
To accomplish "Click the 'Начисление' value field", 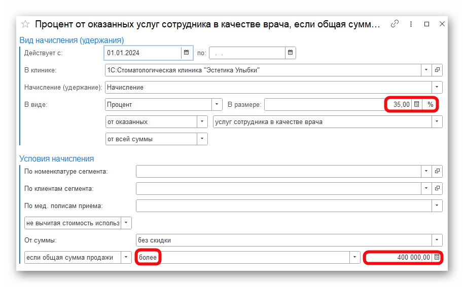I will click(x=268, y=87).
